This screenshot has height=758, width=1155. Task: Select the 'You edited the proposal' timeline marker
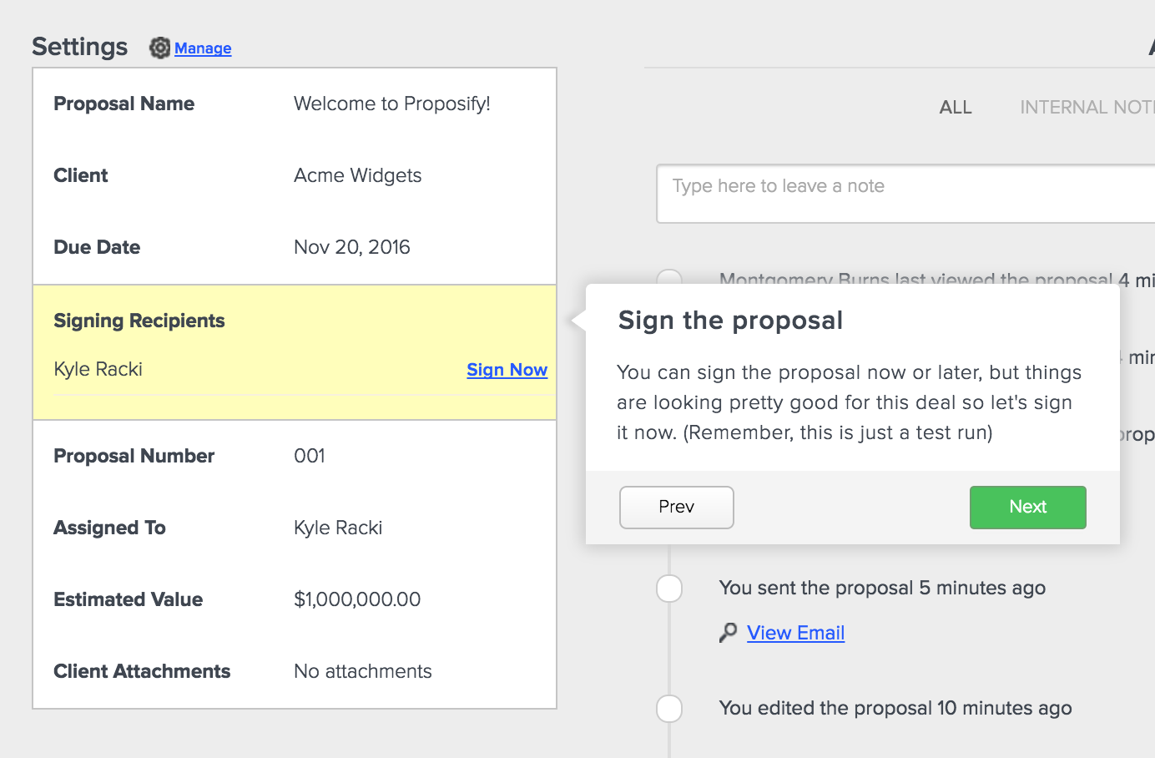[669, 709]
